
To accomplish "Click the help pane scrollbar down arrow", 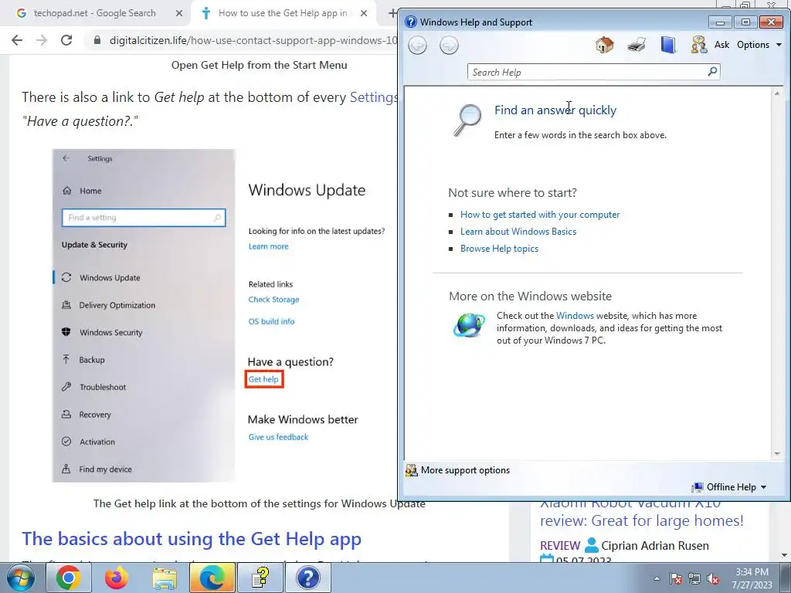I will tap(777, 454).
